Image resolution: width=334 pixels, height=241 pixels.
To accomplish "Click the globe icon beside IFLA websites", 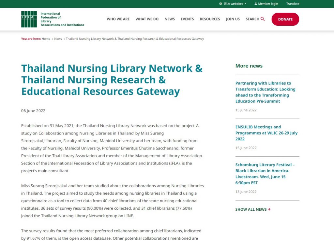I will coord(221,4).
